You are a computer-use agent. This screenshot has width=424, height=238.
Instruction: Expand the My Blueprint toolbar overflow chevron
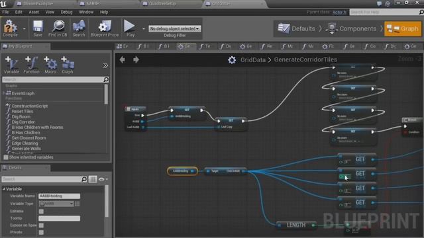105,65
